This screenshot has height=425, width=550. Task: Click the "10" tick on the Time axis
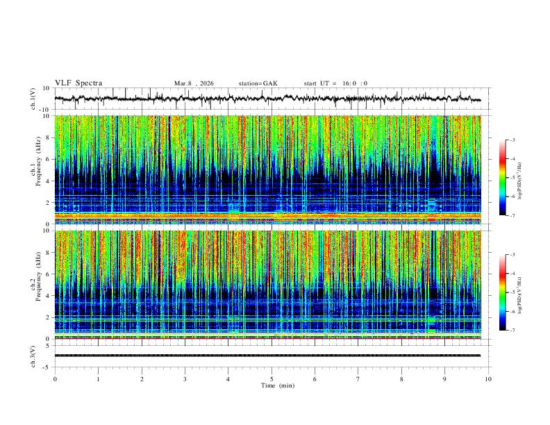pyautogui.click(x=488, y=379)
